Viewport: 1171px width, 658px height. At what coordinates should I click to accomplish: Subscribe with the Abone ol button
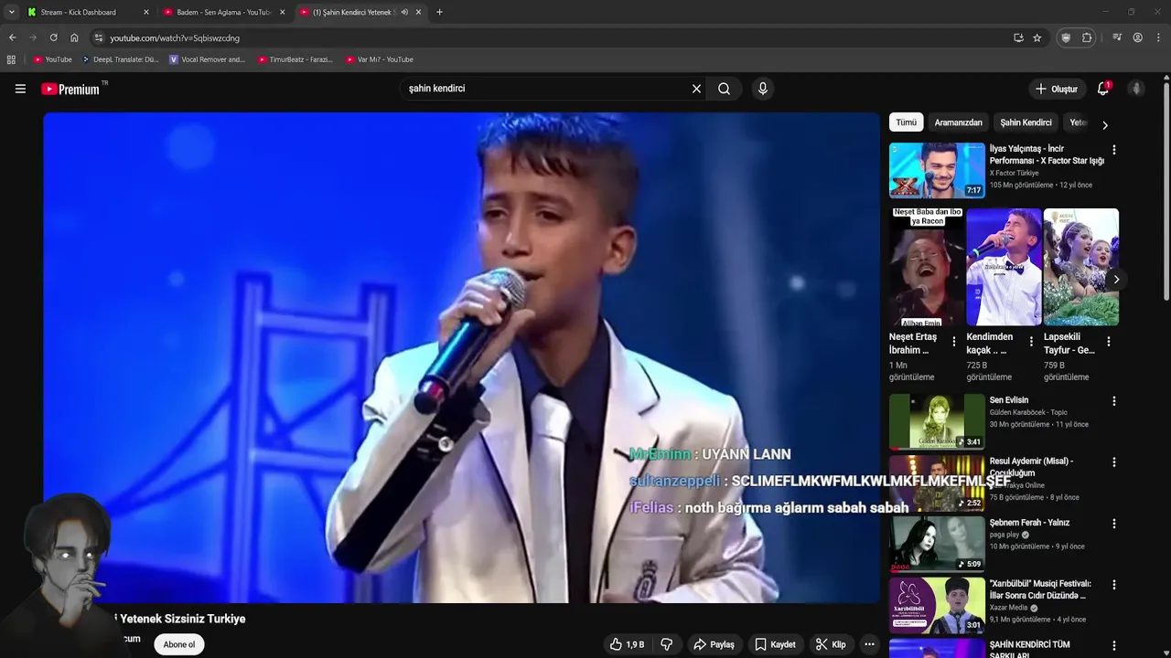179,644
